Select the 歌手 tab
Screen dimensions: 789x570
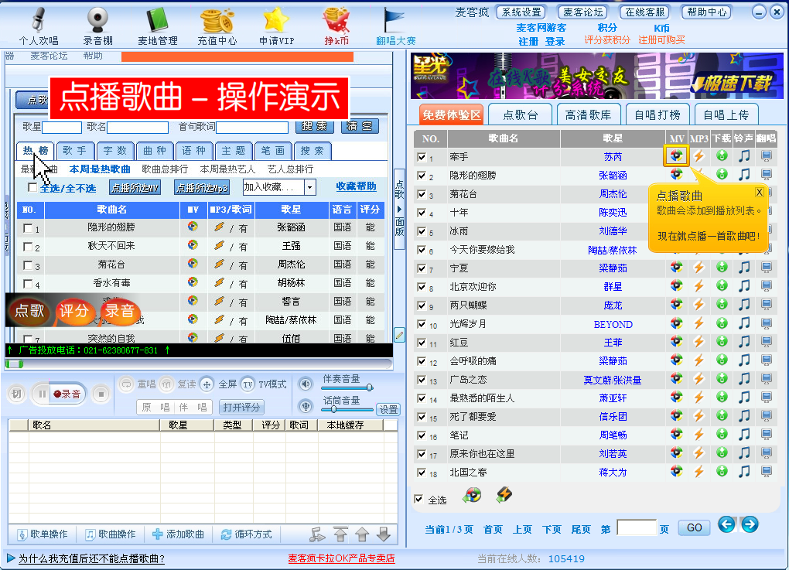click(74, 150)
